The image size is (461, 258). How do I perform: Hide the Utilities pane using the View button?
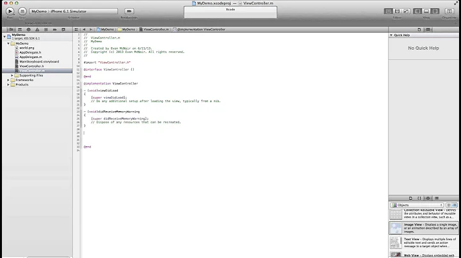pyautogui.click(x=435, y=11)
